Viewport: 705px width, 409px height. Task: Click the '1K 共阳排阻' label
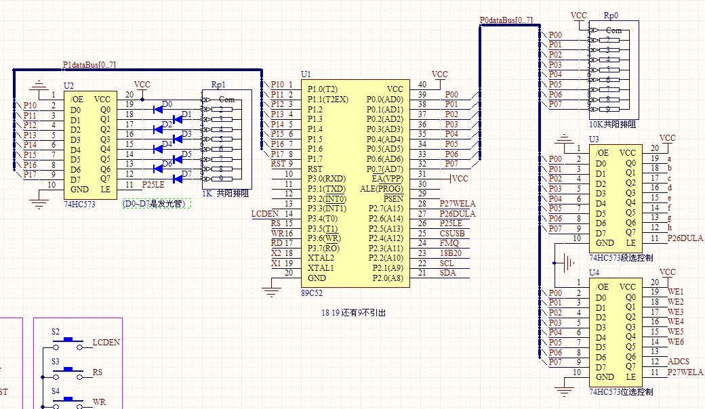click(225, 194)
